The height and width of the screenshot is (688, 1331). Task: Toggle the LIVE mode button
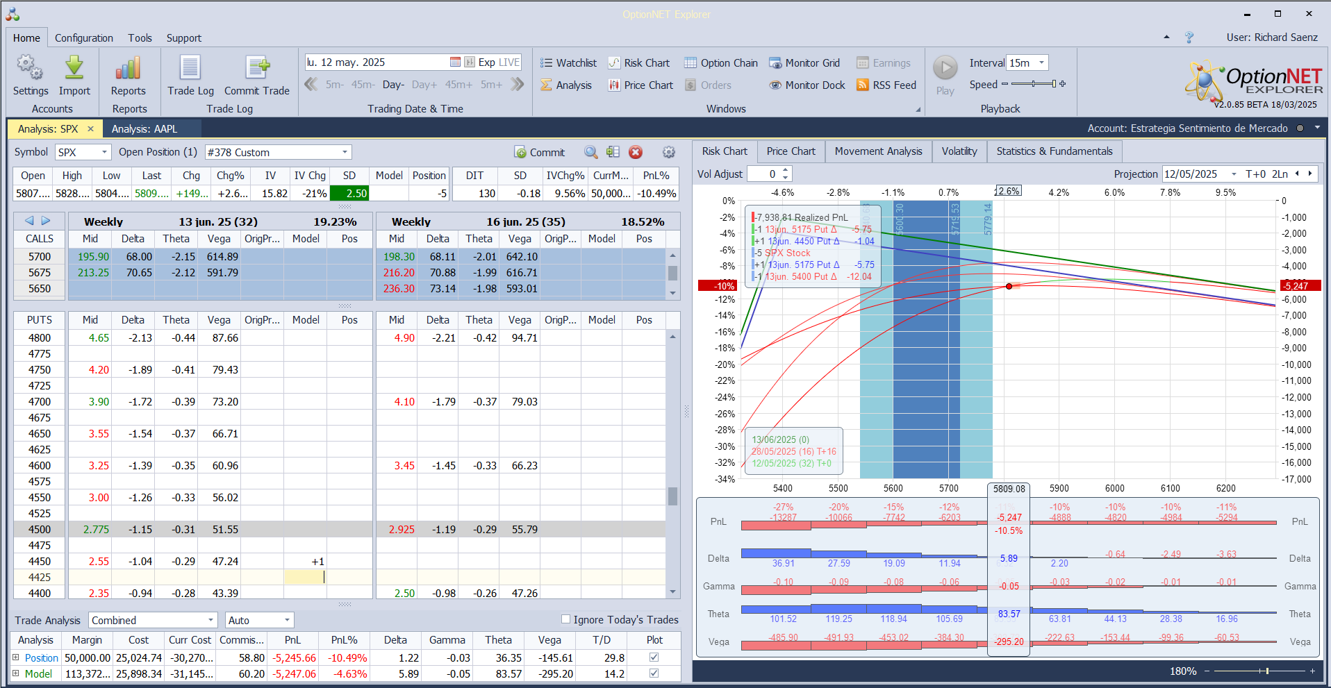509,62
